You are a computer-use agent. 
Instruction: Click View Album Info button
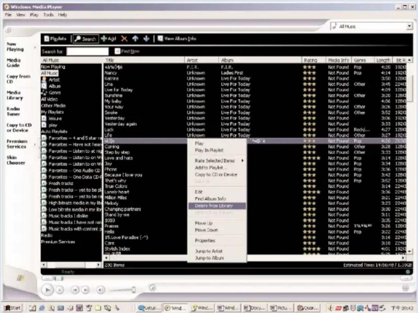pyautogui.click(x=177, y=39)
